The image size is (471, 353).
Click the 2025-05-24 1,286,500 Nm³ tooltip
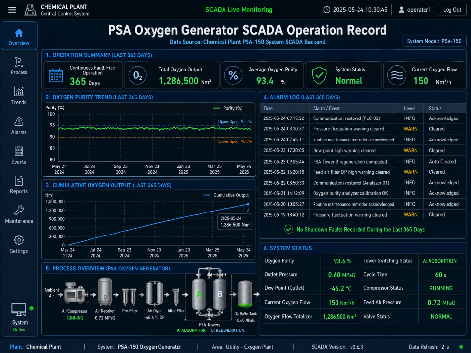pos(235,222)
